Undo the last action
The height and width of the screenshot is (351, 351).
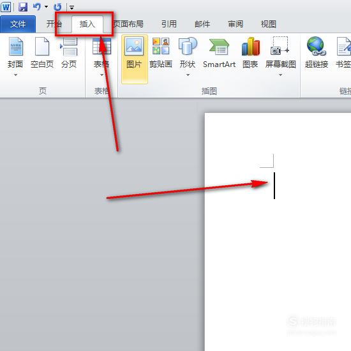pos(37,7)
